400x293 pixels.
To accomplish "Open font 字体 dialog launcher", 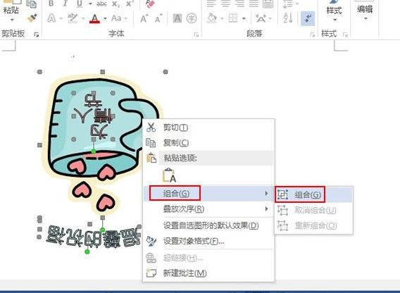I will [x=196, y=35].
